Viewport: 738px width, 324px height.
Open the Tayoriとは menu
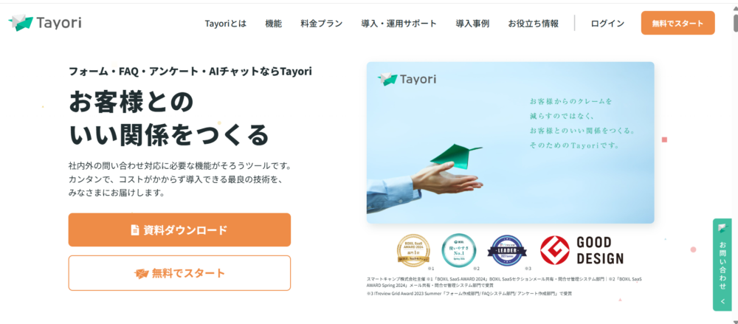click(225, 24)
